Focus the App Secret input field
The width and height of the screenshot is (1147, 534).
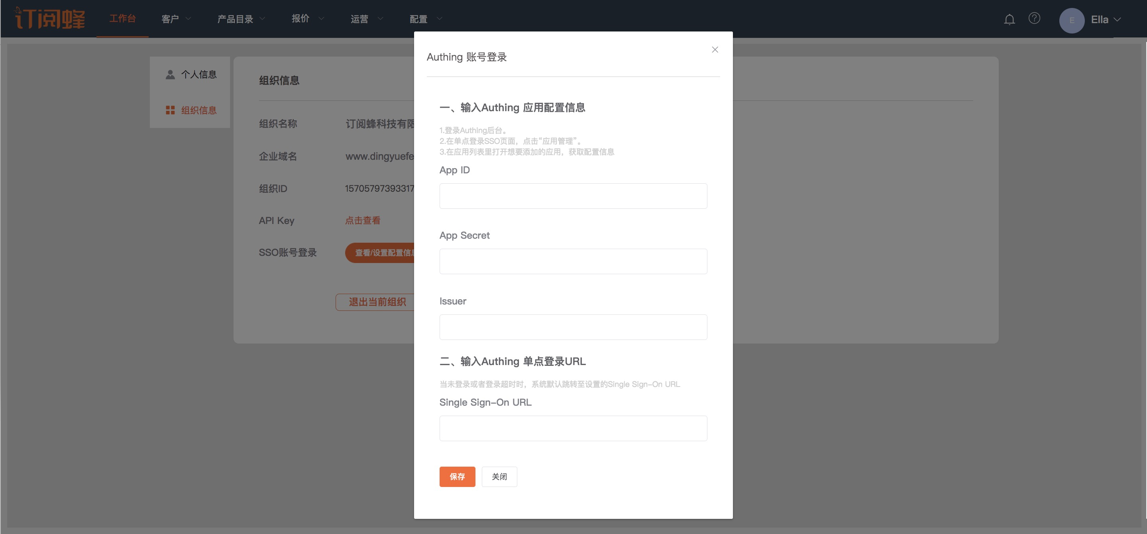573,261
